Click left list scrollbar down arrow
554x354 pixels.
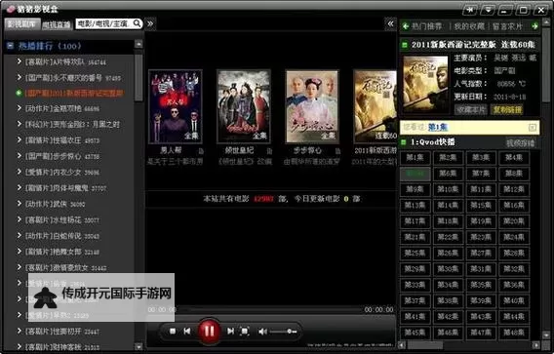138,346
